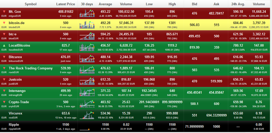Open the Mt. Gox market link

pyautogui.click(x=15, y=12)
